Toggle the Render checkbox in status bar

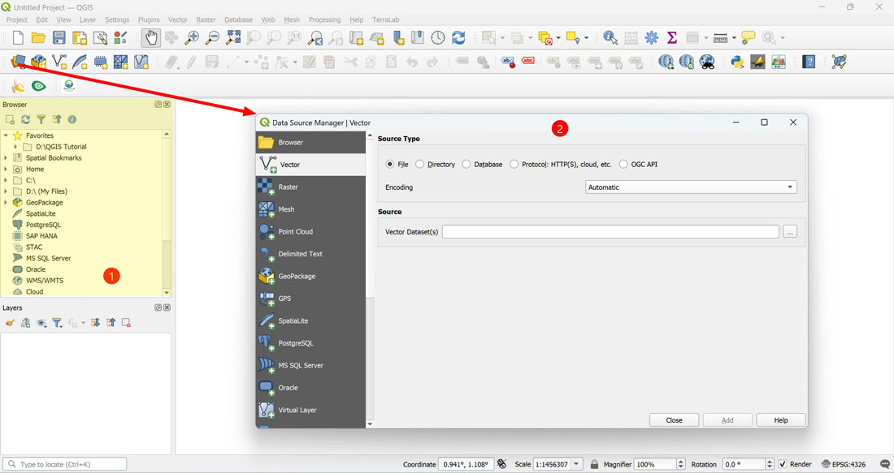(783, 464)
